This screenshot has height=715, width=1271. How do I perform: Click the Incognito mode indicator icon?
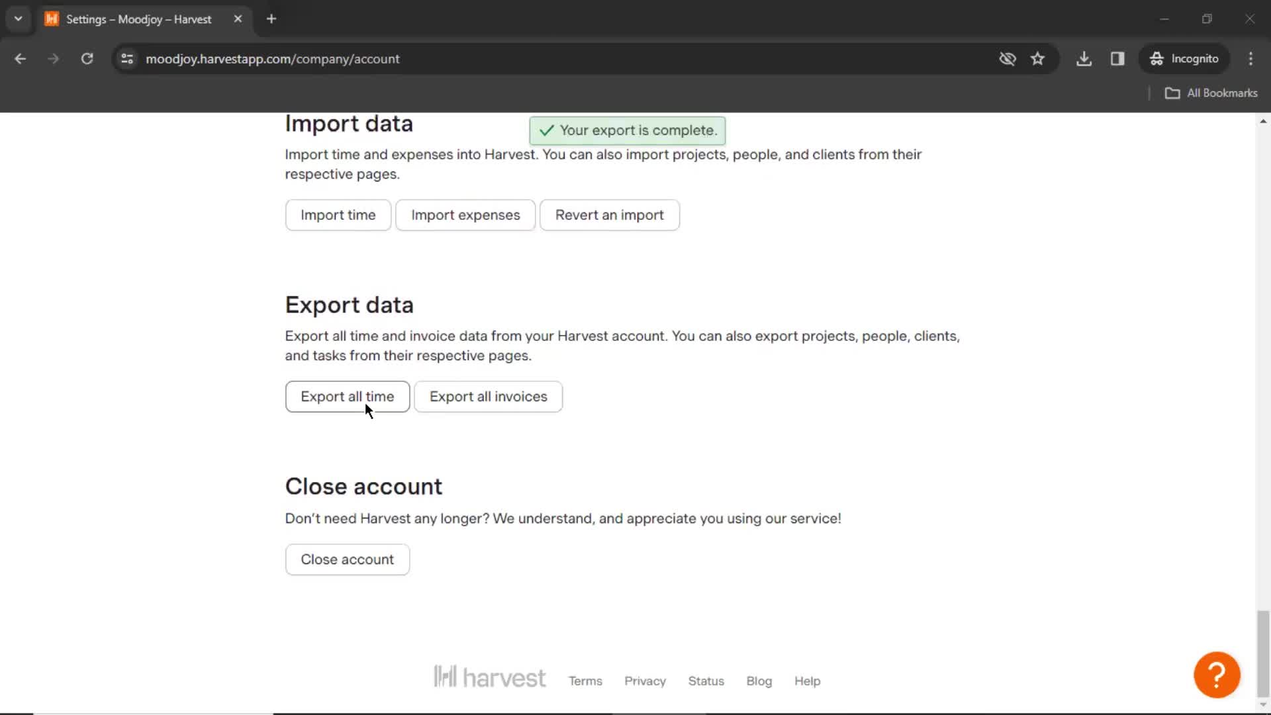coord(1158,58)
